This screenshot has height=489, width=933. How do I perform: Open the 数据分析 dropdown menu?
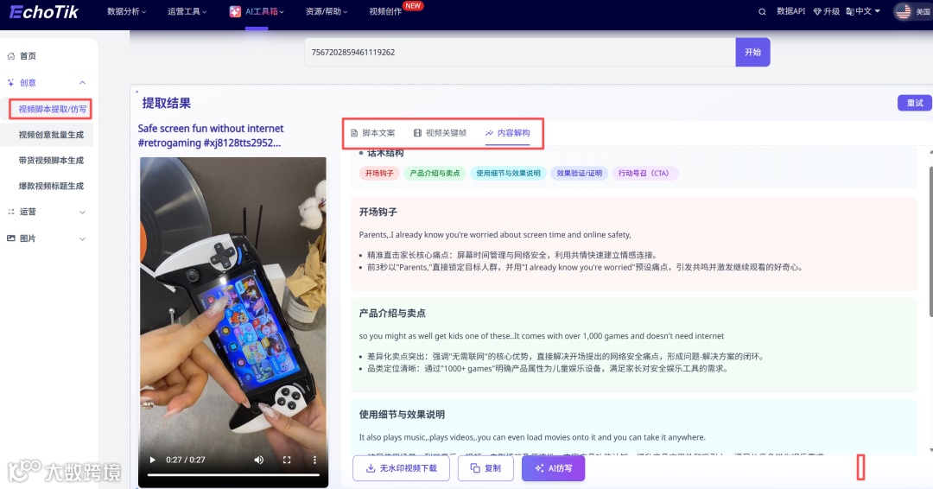(126, 11)
